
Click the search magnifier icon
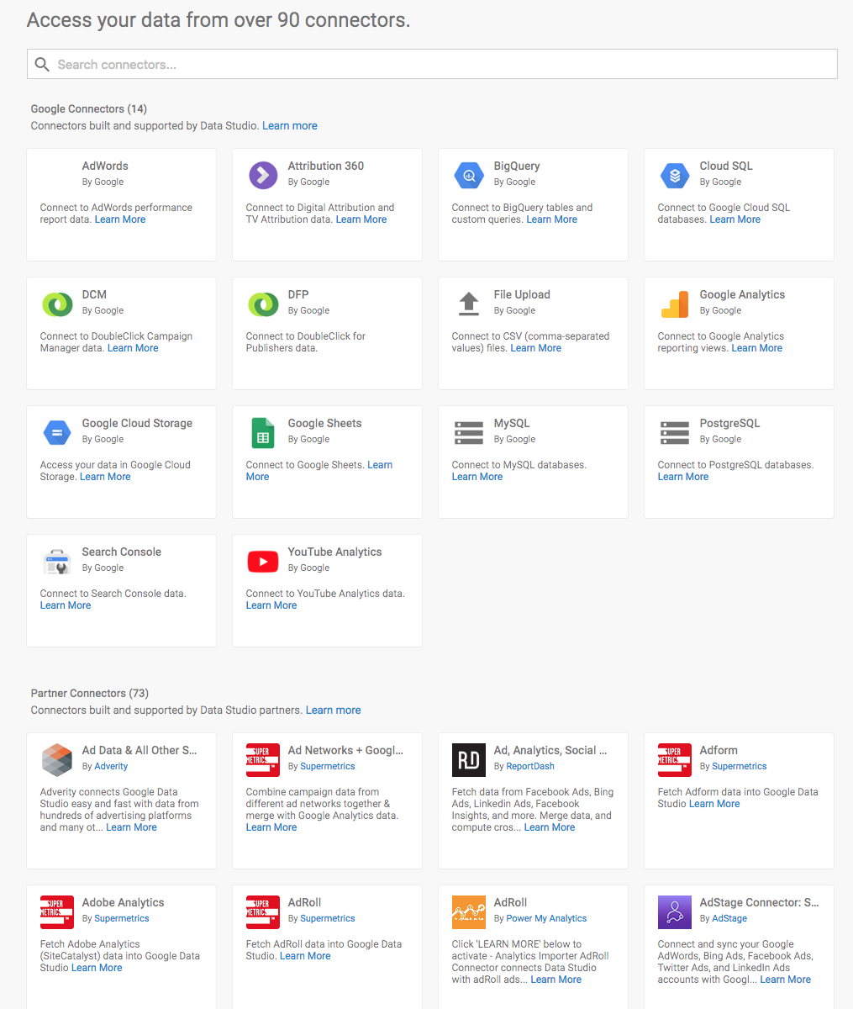click(42, 65)
